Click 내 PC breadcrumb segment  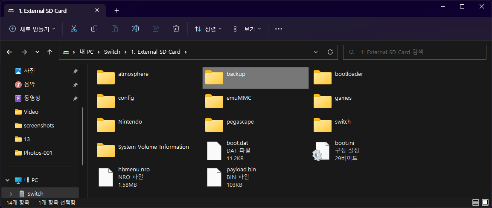[x=87, y=52]
